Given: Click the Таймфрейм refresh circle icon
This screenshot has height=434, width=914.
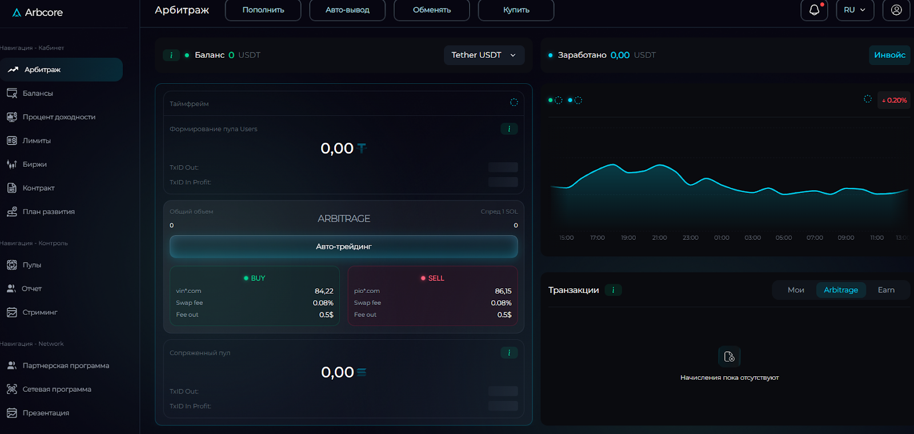Looking at the screenshot, I should 514,102.
